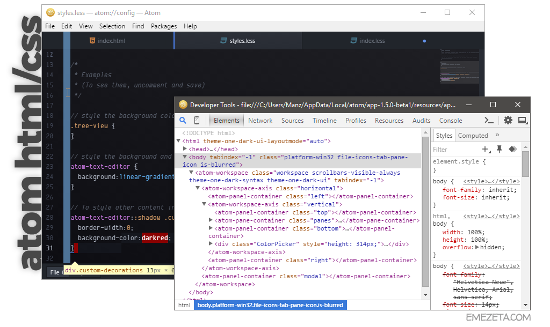This screenshot has width=550, height=327.
Task: Collapse the atom-workspace element
Action: (x=191, y=172)
